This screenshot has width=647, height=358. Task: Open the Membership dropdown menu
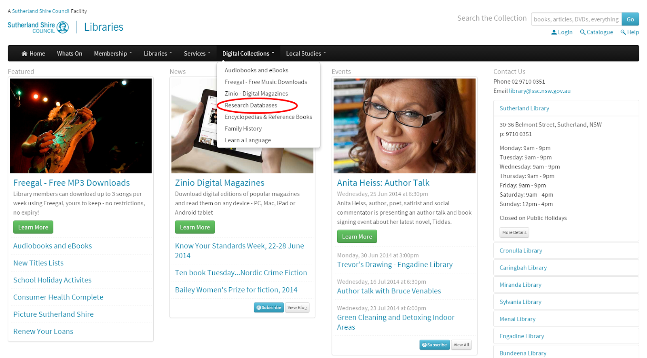click(x=113, y=53)
